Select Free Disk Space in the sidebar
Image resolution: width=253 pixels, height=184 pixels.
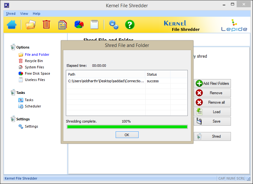(37, 73)
